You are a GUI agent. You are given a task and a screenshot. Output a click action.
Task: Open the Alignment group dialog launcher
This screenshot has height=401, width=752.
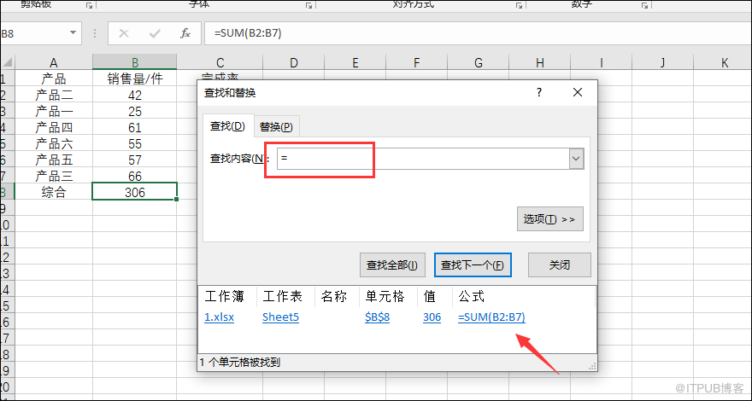point(519,5)
